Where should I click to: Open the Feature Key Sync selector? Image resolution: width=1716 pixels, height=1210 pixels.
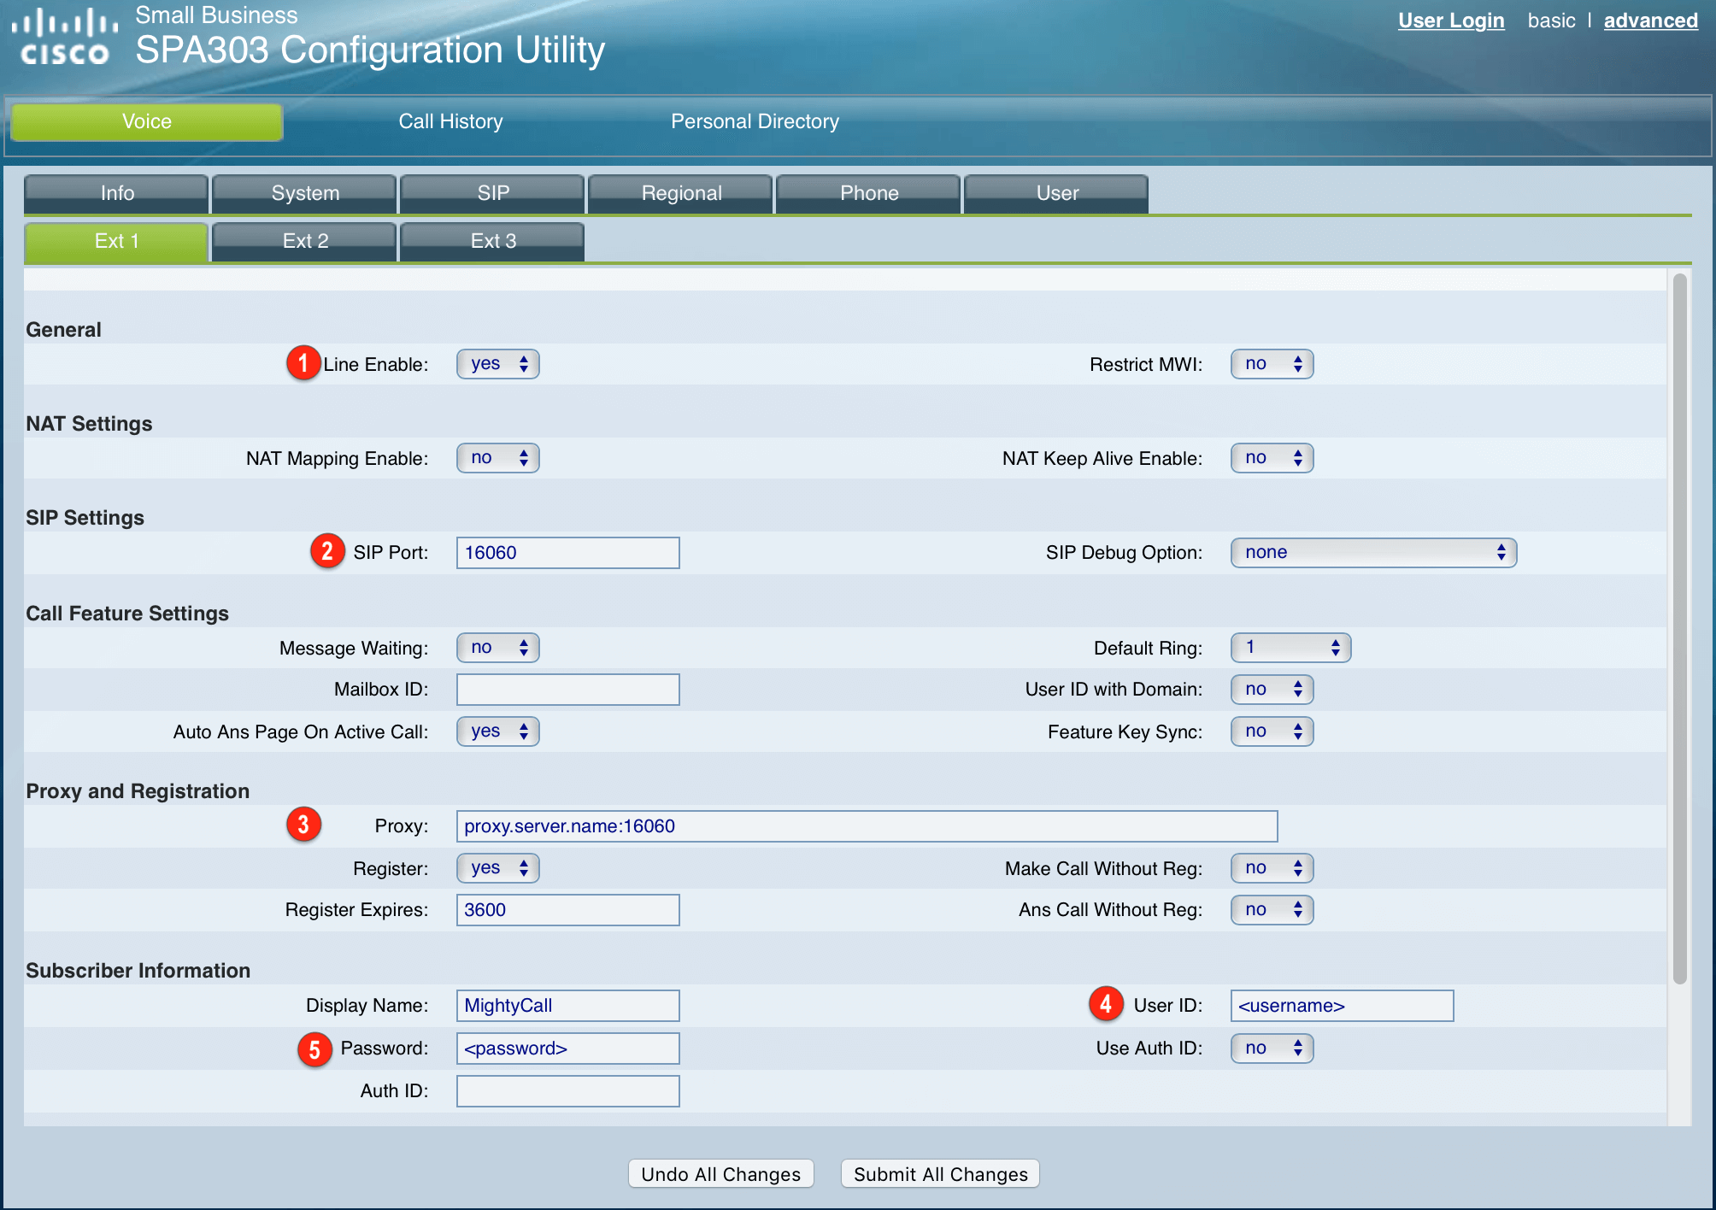(1272, 731)
